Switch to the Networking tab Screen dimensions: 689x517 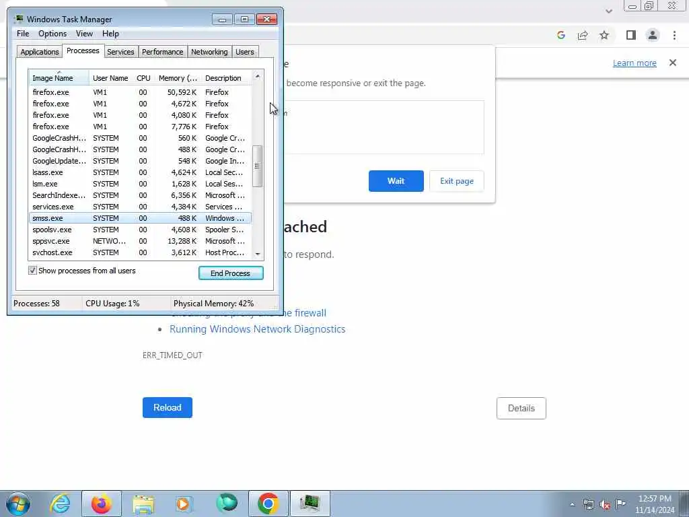click(210, 52)
